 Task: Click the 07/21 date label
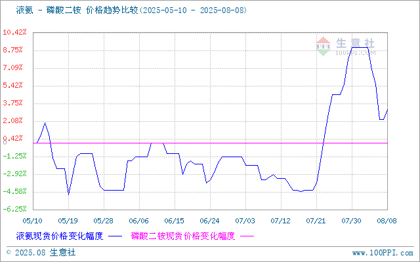pyautogui.click(x=316, y=221)
